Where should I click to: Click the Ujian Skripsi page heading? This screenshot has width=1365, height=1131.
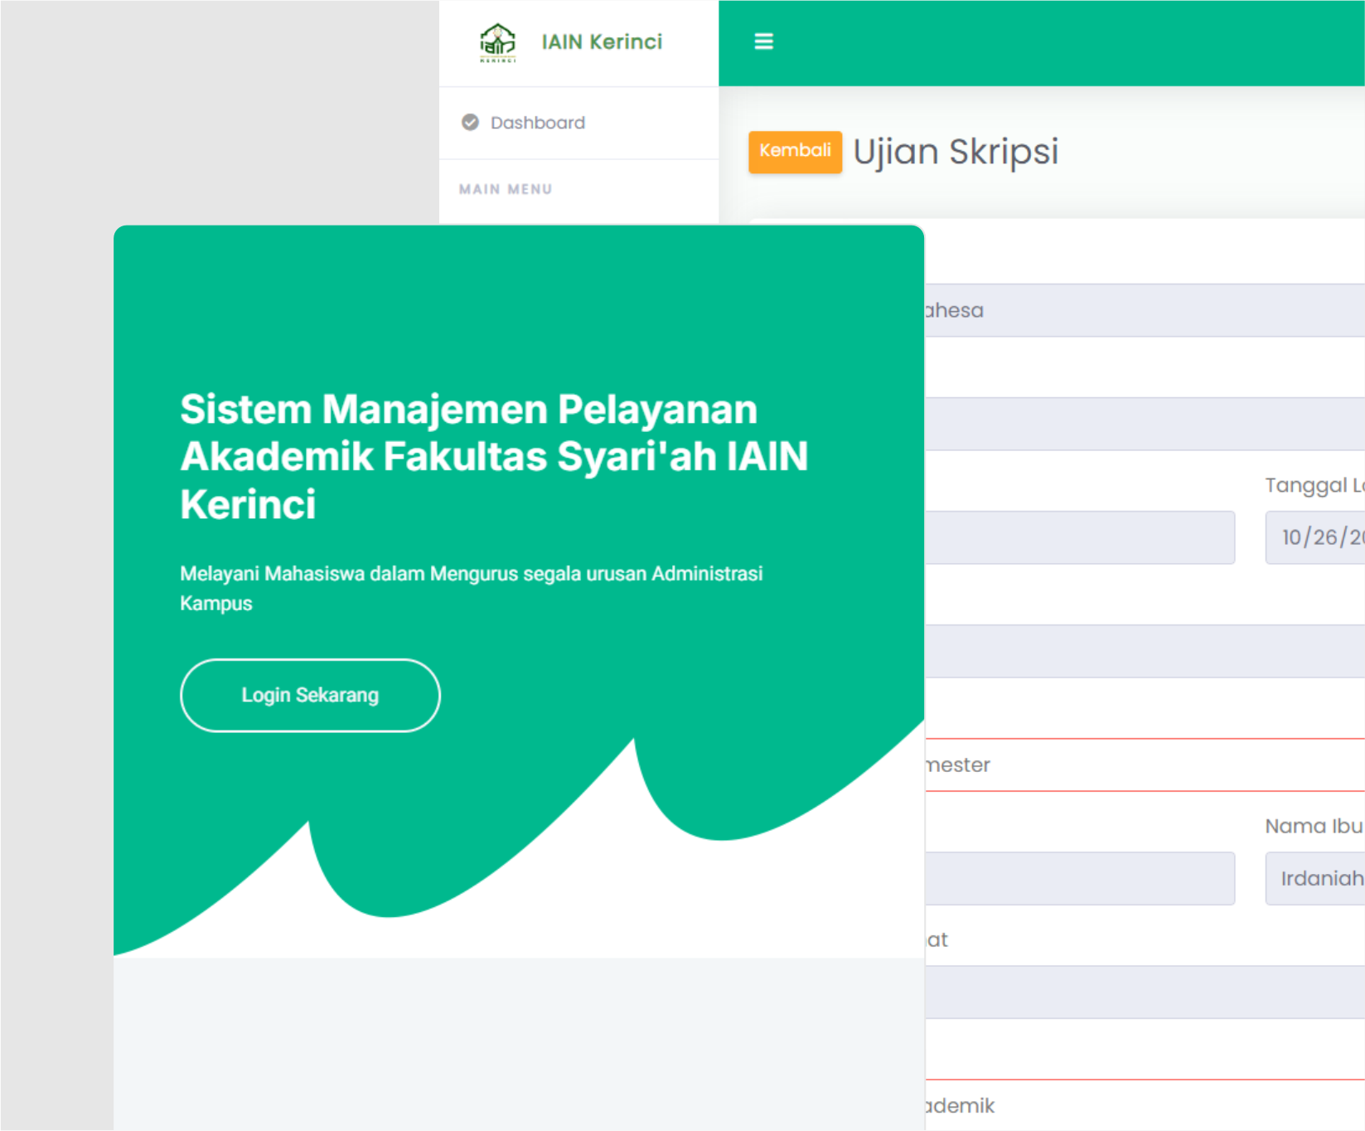click(956, 152)
